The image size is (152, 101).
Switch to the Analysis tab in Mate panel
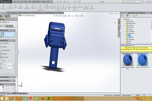tap(10, 26)
